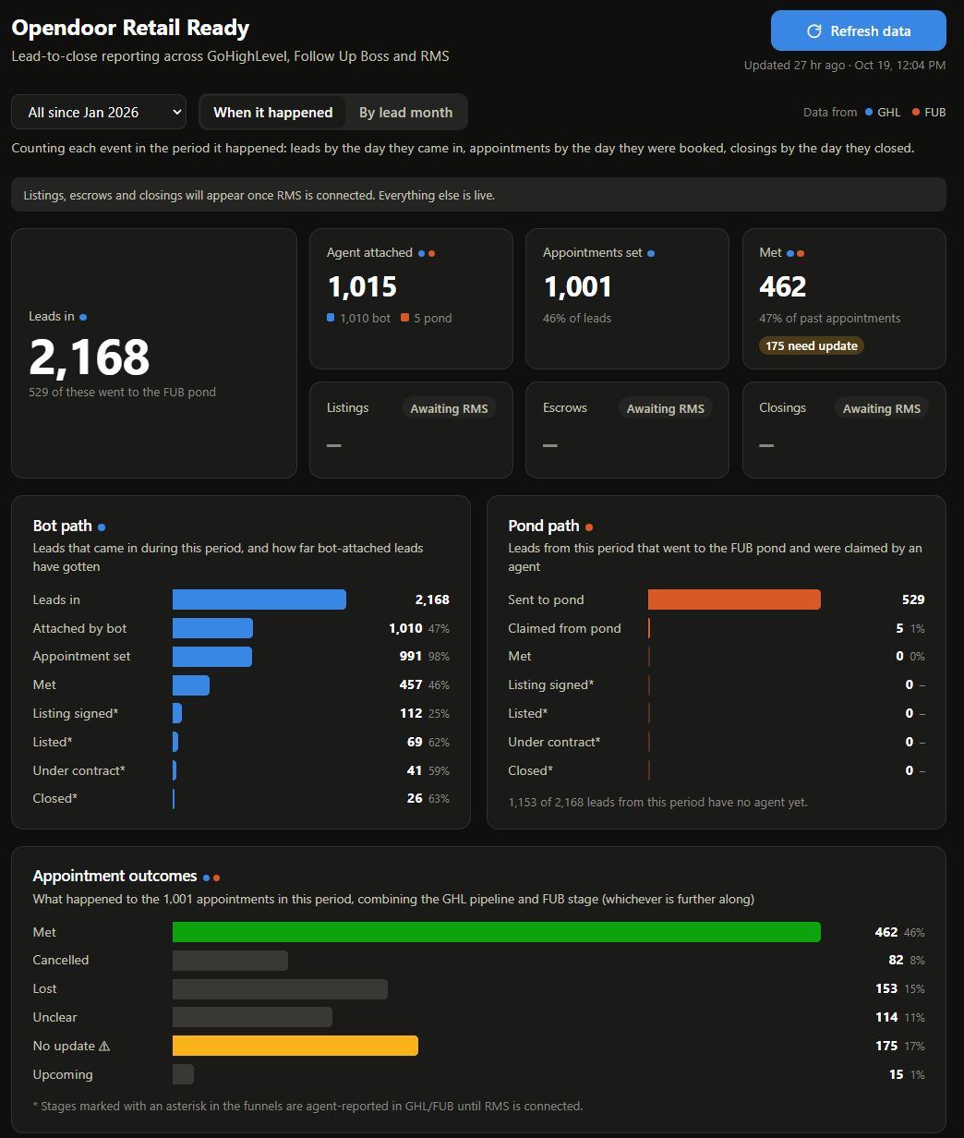The height and width of the screenshot is (1138, 964).
Task: Click the Bot path 'Listed*' value 69
Action: pyautogui.click(x=415, y=742)
